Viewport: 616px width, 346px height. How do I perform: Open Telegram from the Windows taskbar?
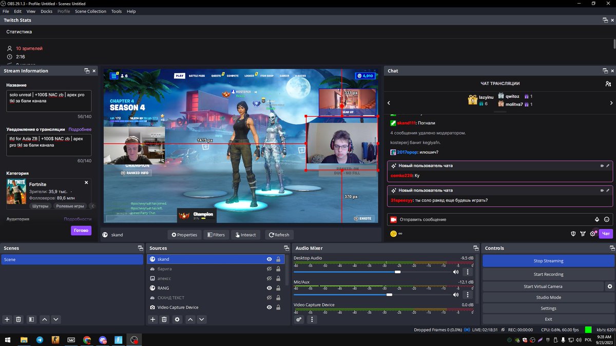click(x=40, y=339)
